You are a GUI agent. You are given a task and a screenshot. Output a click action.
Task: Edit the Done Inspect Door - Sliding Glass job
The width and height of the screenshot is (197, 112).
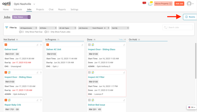[124, 45]
